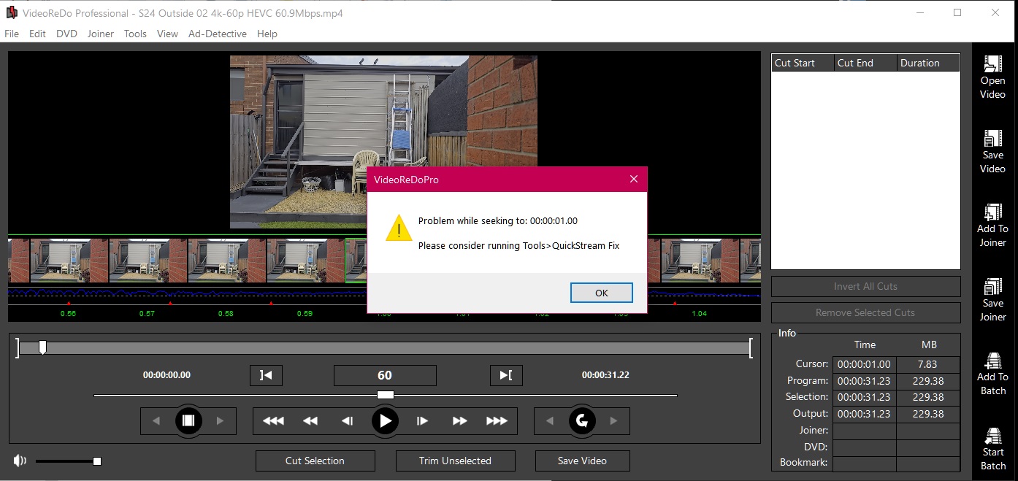Click the Open Video sidebar icon
Image resolution: width=1018 pixels, height=481 pixels.
click(992, 64)
